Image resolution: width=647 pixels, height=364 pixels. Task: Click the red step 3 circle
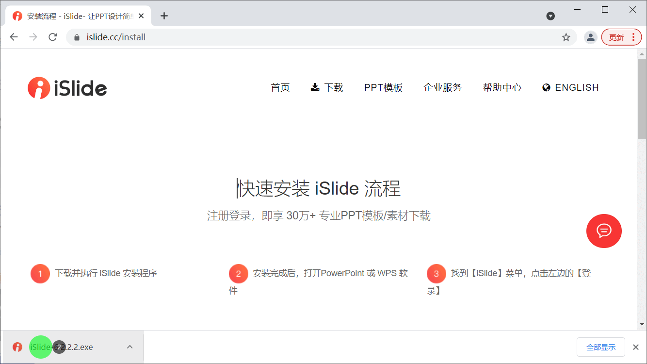[436, 274]
